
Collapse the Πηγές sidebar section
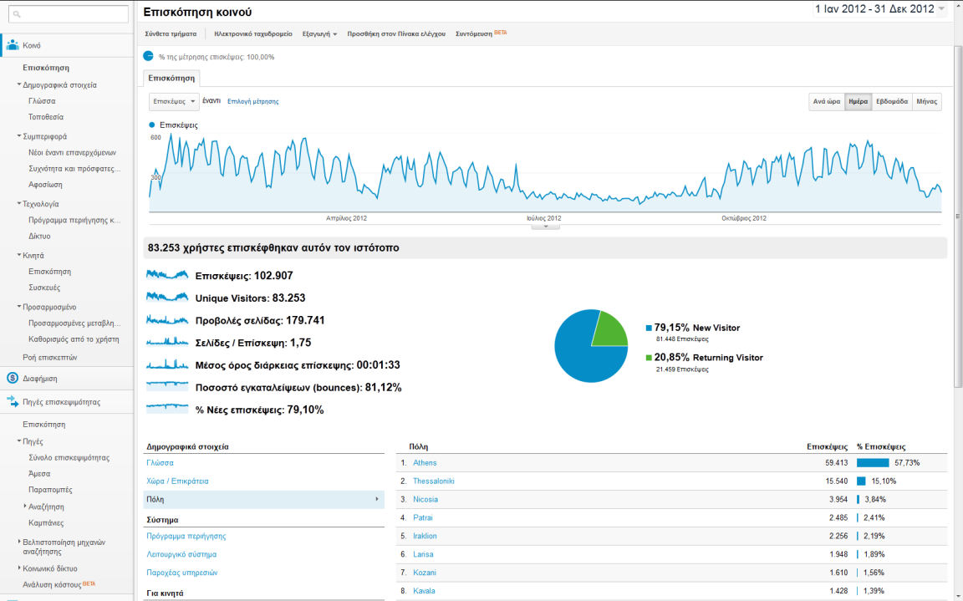pyautogui.click(x=19, y=441)
